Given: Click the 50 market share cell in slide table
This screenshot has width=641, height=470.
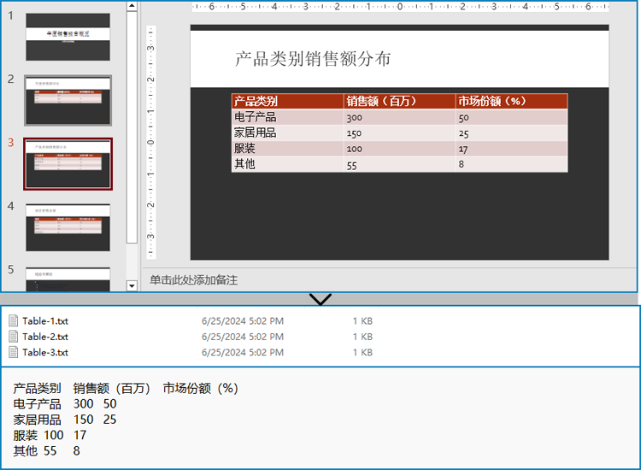Looking at the screenshot, I should pyautogui.click(x=511, y=117).
